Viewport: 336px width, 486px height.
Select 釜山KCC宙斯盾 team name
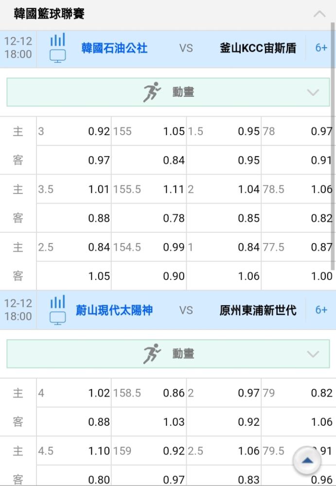point(258,48)
